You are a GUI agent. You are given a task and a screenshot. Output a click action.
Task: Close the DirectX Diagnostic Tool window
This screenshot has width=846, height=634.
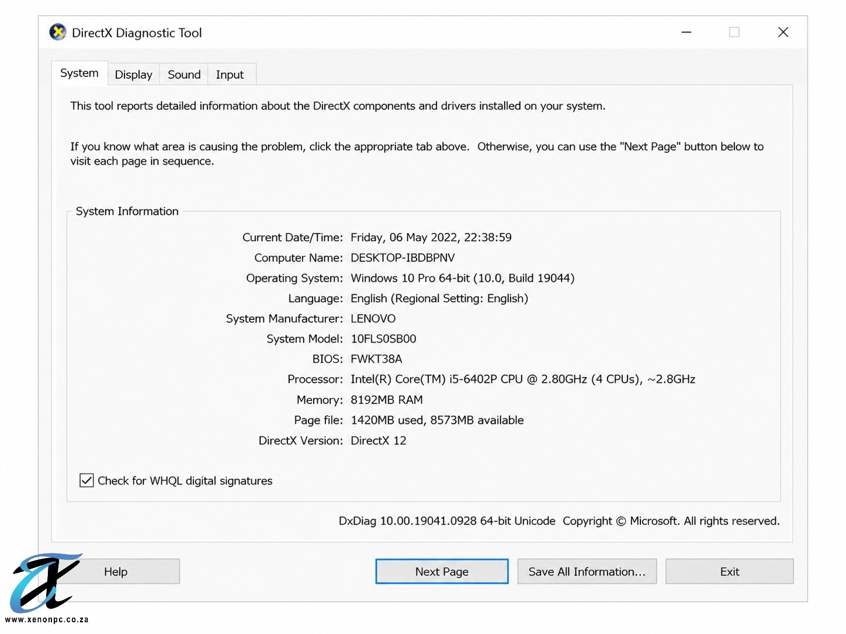pos(783,32)
